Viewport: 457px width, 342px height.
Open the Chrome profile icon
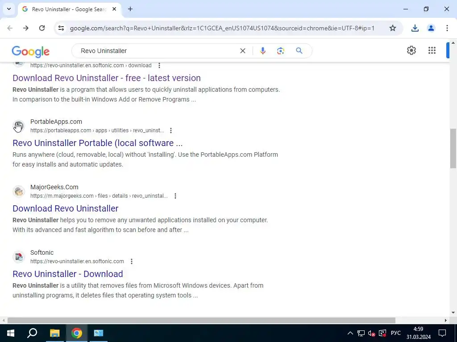[x=431, y=28]
